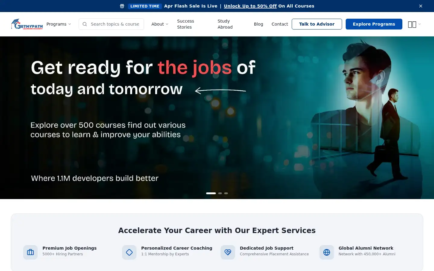434x271 pixels.
Task: Click the Explore Programs button
Action: [x=374, y=24]
